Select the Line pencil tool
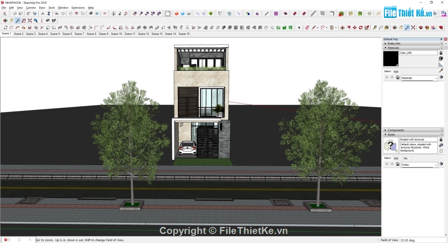 314,27
